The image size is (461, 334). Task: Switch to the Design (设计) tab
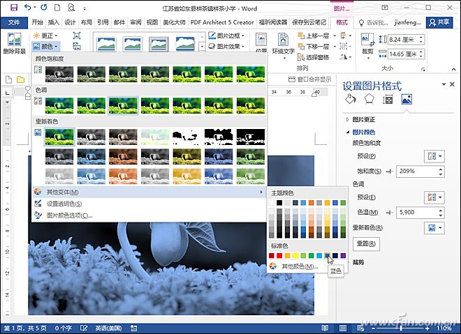(x=70, y=22)
